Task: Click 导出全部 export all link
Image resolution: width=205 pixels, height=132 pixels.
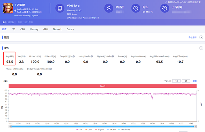Action: 192,37
